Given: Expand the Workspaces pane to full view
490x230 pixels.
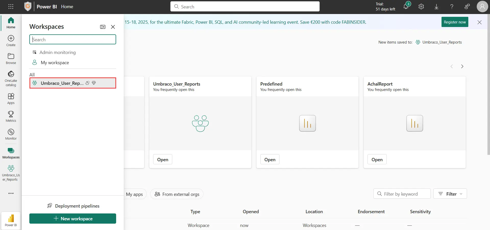Looking at the screenshot, I should (103, 27).
